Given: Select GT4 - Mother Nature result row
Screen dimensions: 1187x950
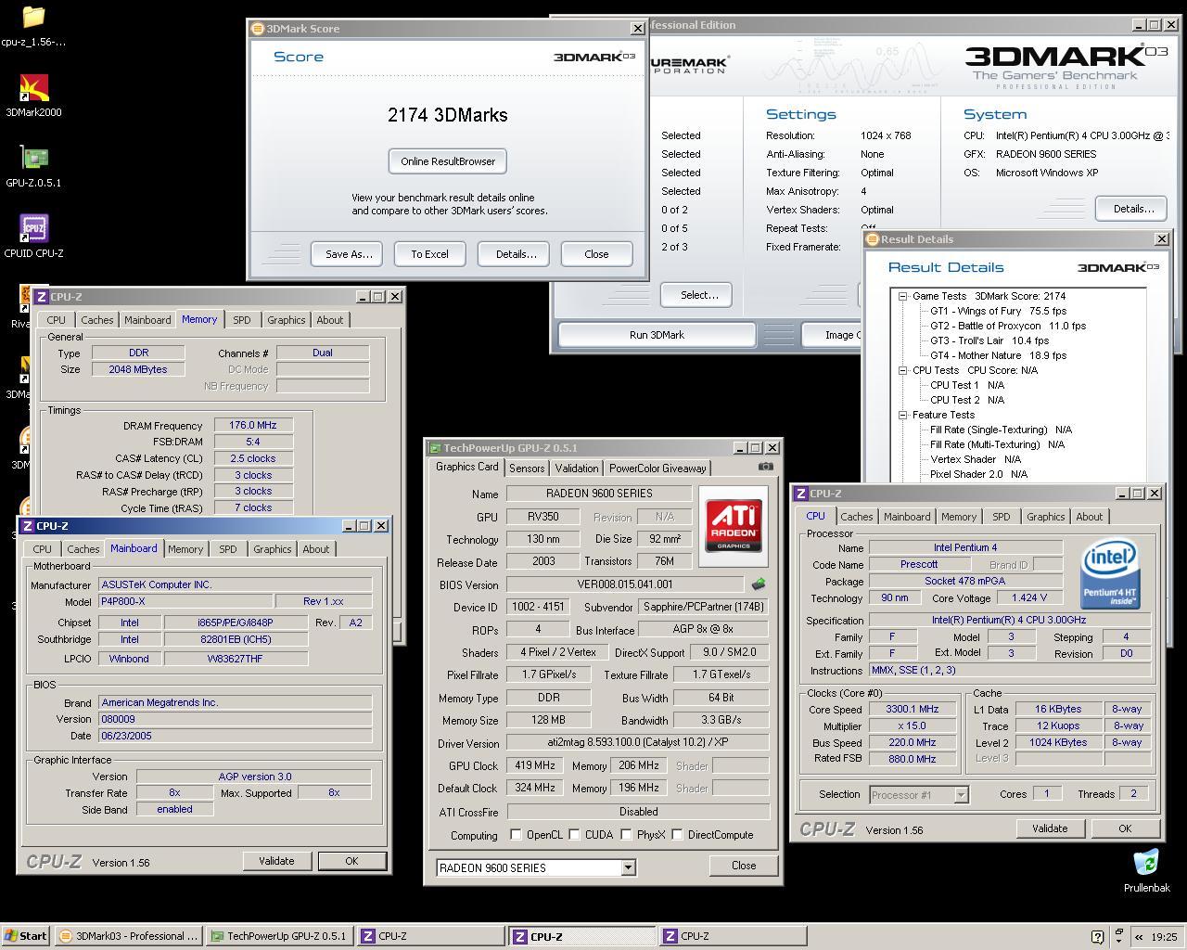Looking at the screenshot, I should (998, 355).
